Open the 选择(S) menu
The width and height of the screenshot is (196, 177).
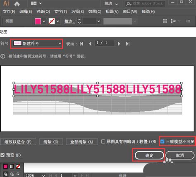(77, 12)
